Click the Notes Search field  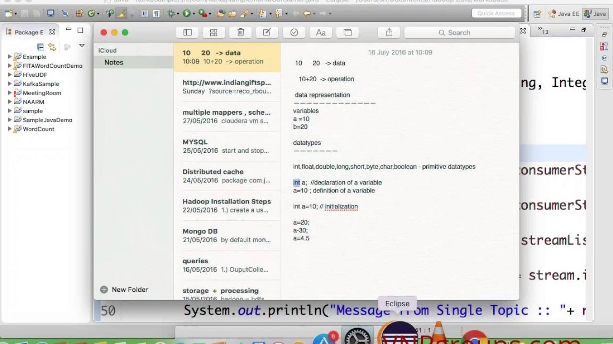459,32
